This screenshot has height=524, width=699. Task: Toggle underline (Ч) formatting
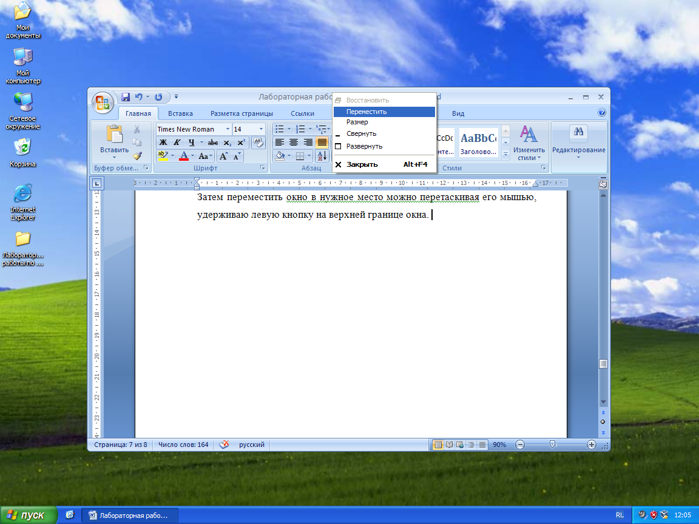pos(191,143)
